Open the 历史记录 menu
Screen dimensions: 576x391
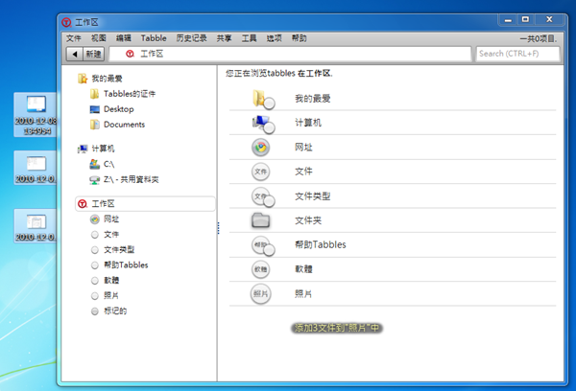pyautogui.click(x=191, y=38)
